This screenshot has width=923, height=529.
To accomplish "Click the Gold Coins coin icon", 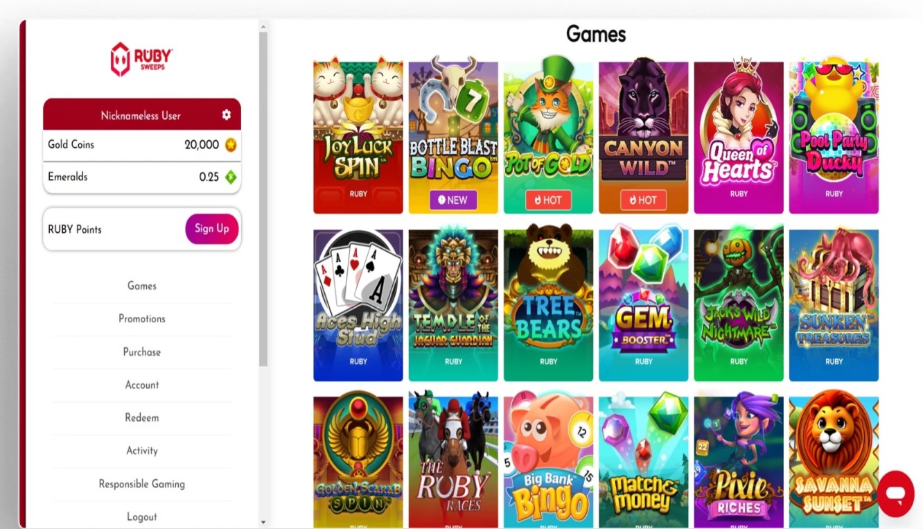I will tap(231, 145).
